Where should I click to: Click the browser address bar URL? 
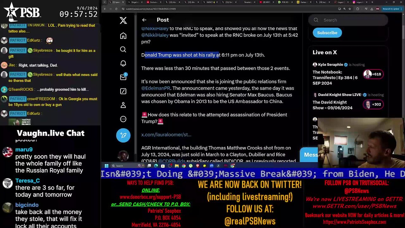(x=151, y=9)
